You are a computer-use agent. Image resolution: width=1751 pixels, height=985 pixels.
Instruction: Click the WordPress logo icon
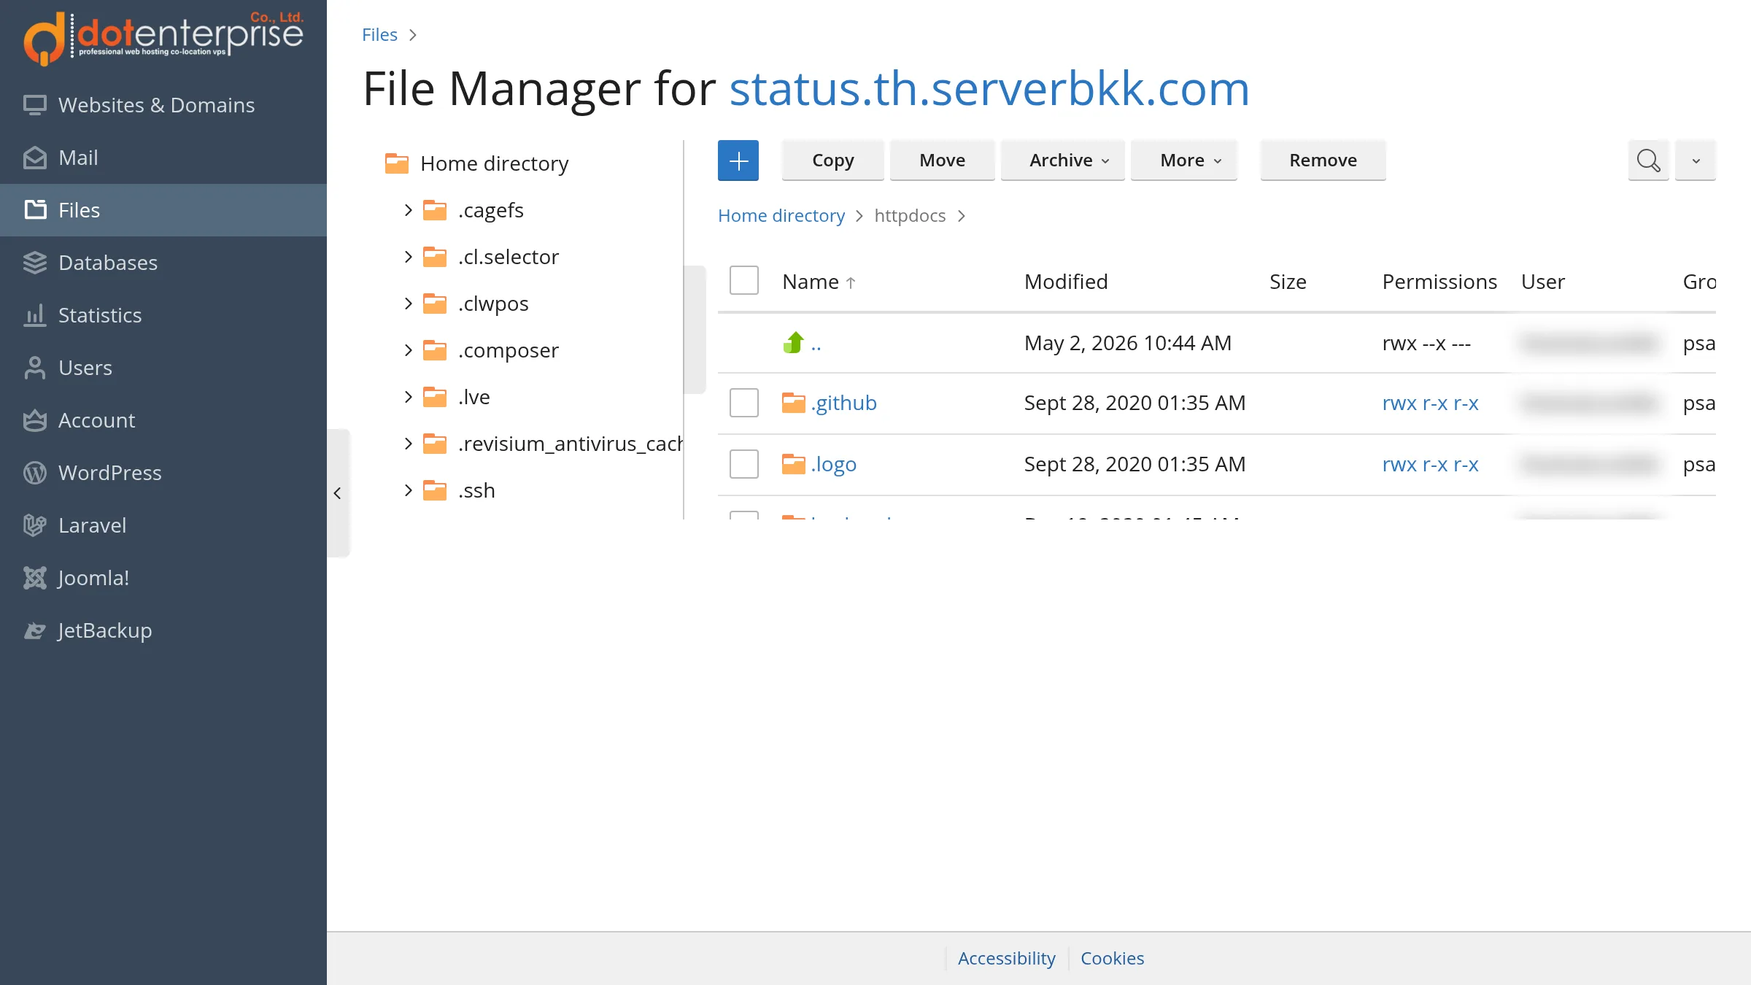[x=34, y=473]
